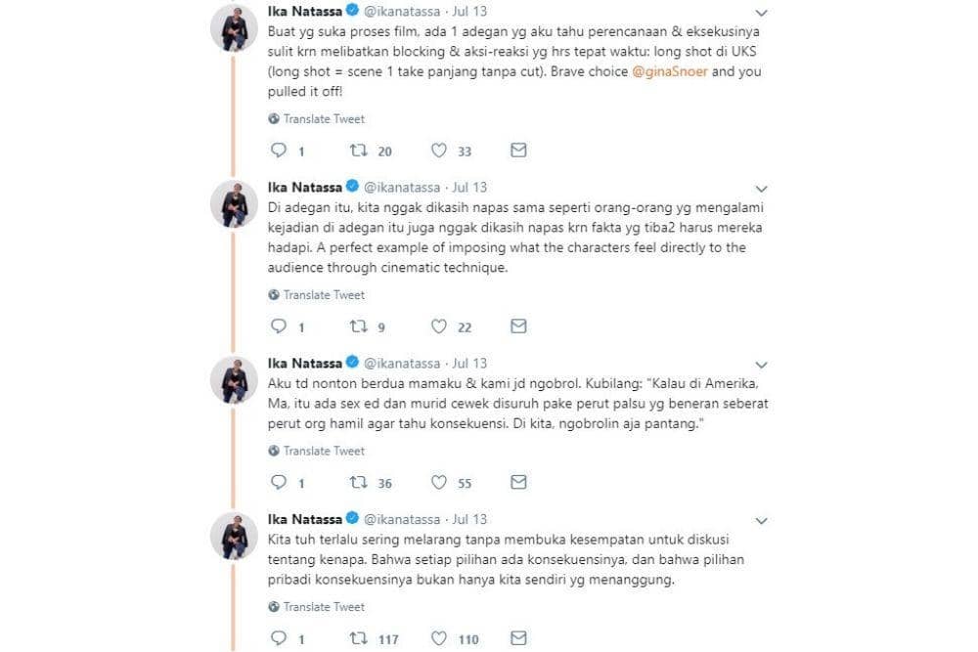Like the tweet about sex ed discussion

click(x=438, y=482)
